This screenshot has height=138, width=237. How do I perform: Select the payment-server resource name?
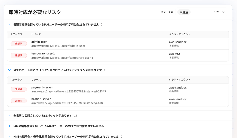42,87
